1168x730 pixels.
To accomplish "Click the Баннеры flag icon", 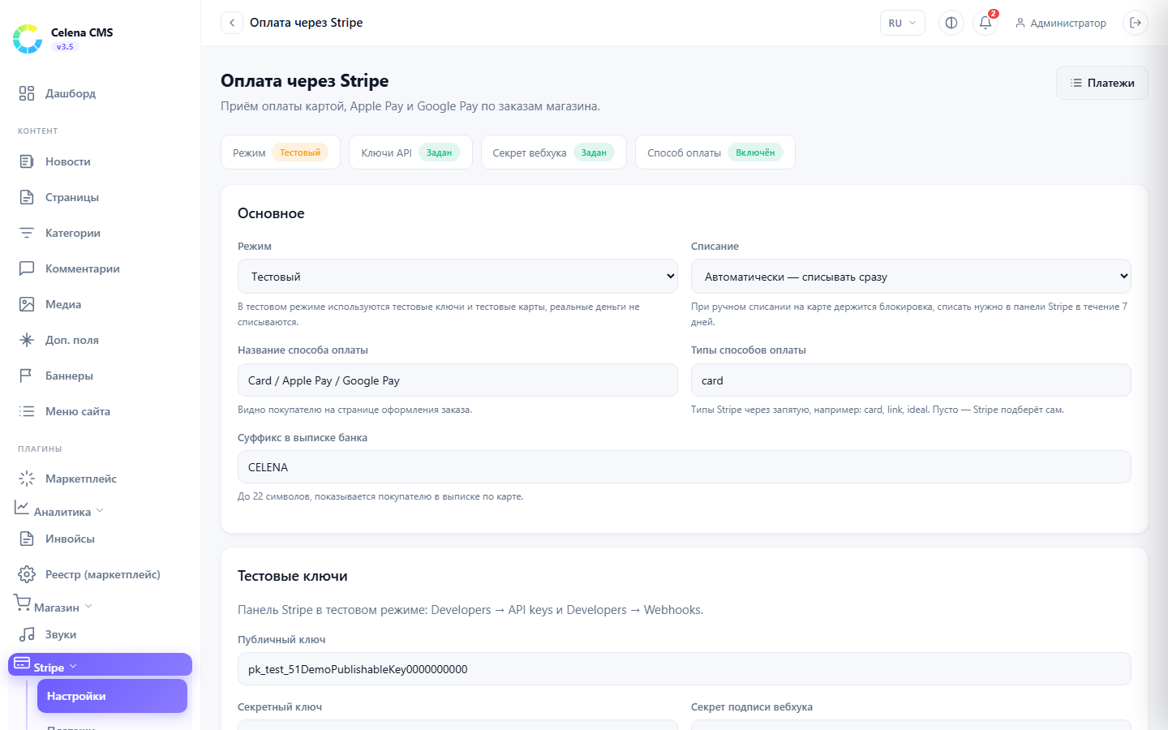I will pos(27,376).
